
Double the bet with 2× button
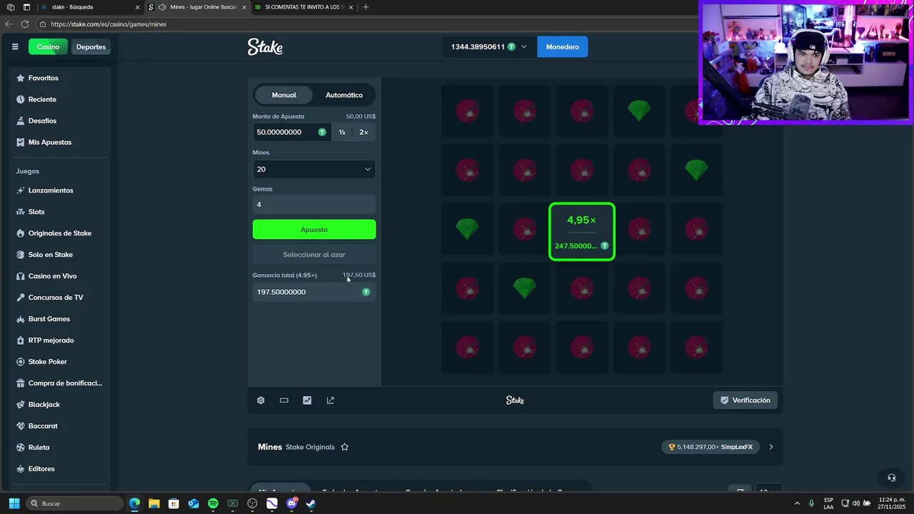[x=363, y=132]
